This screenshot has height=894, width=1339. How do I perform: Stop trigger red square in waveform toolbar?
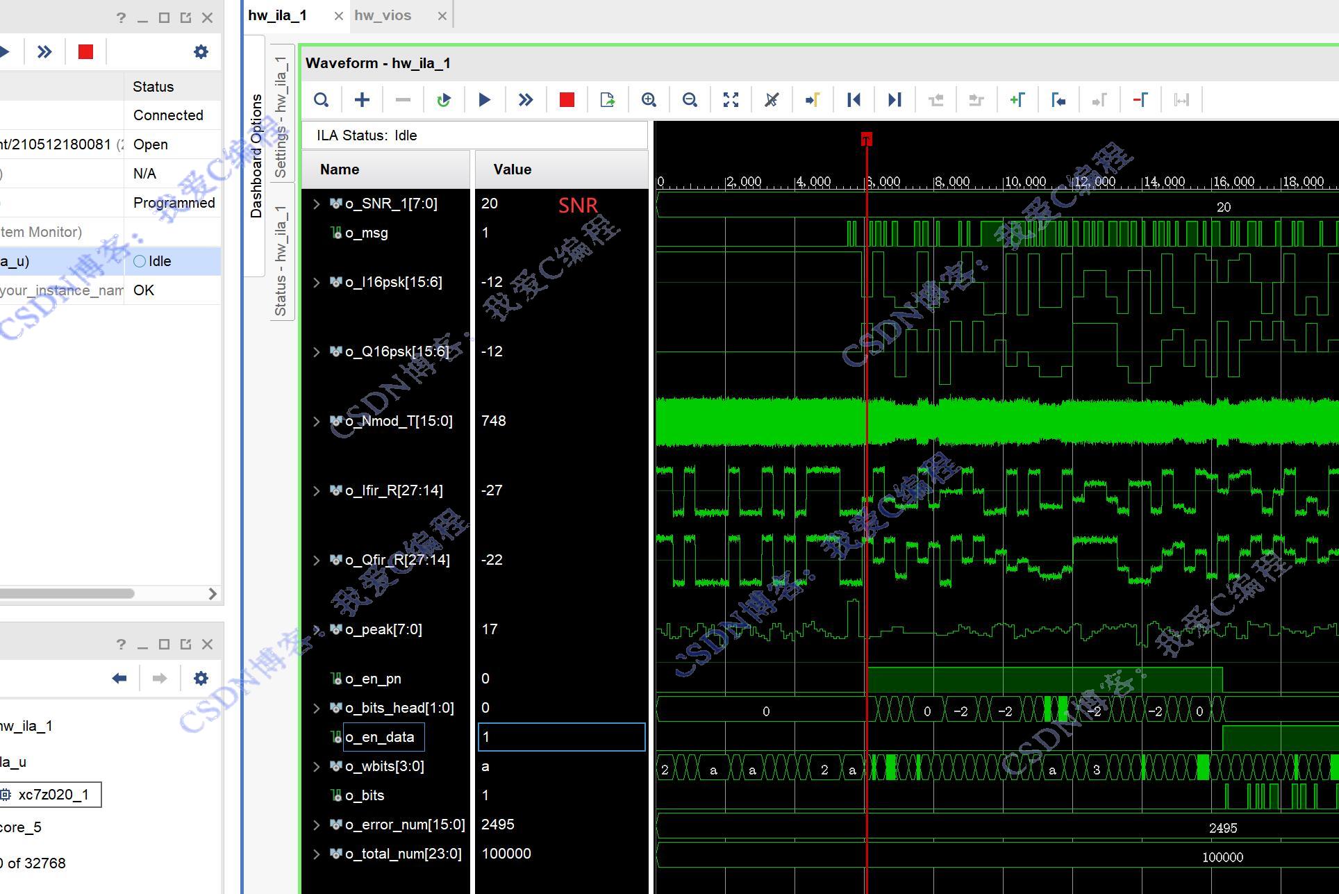pos(567,100)
